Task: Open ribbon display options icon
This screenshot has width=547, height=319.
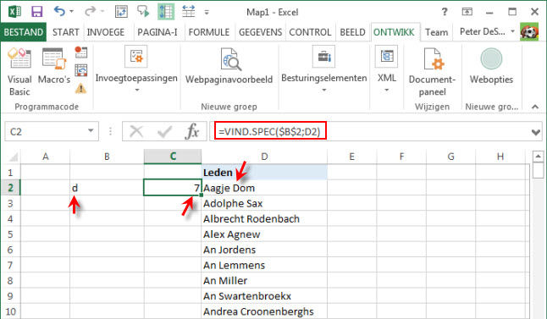Action: (467, 12)
